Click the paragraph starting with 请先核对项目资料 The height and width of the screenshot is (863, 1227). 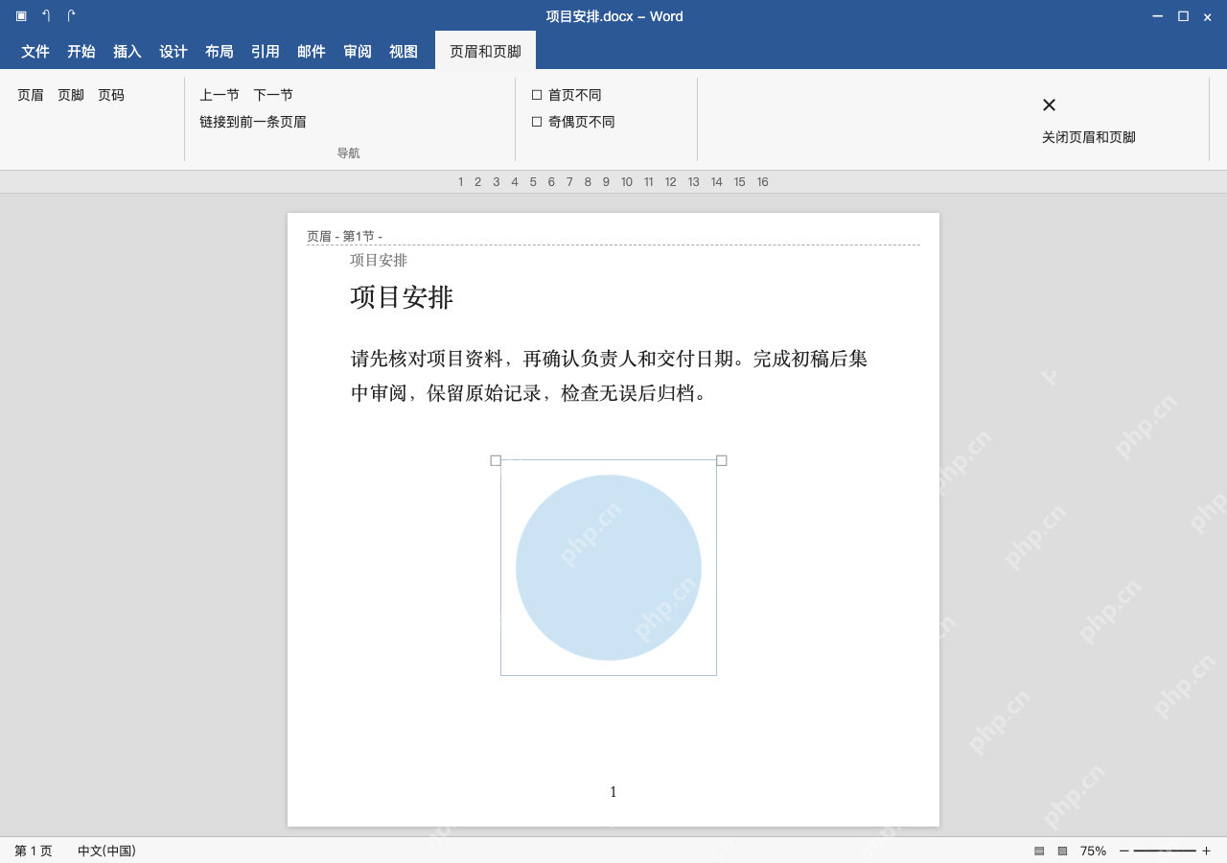pyautogui.click(x=609, y=376)
